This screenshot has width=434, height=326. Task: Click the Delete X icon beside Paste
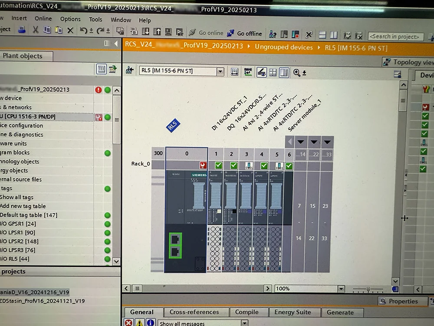point(70,30)
